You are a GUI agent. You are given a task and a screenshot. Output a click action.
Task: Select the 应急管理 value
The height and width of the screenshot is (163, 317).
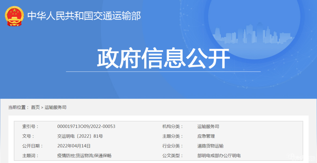pos(206,136)
